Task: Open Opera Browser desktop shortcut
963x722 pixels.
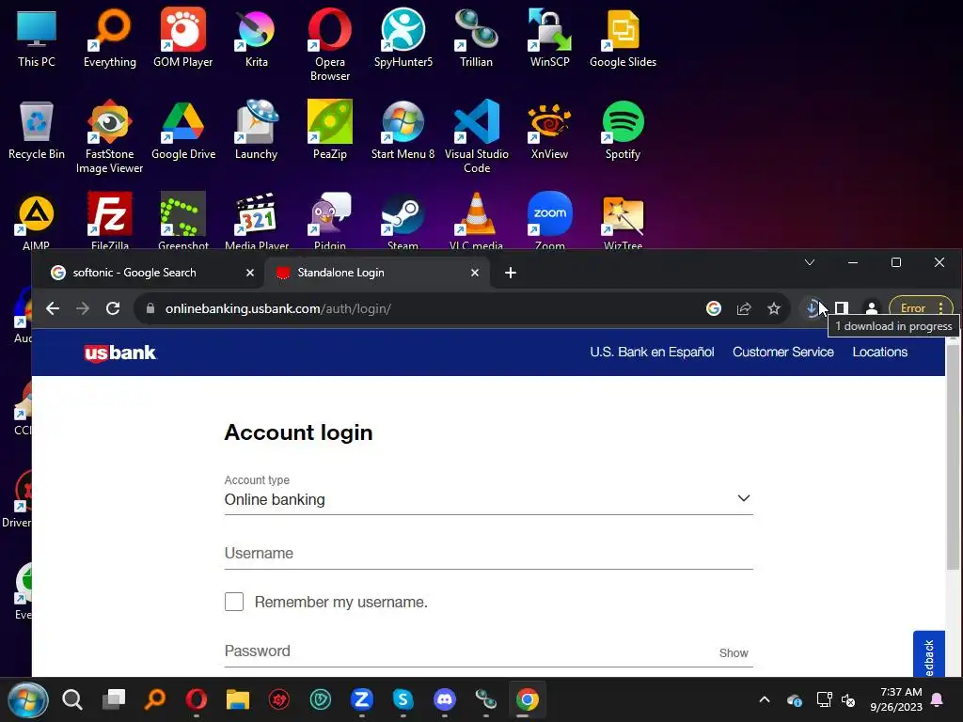Action: [x=330, y=44]
